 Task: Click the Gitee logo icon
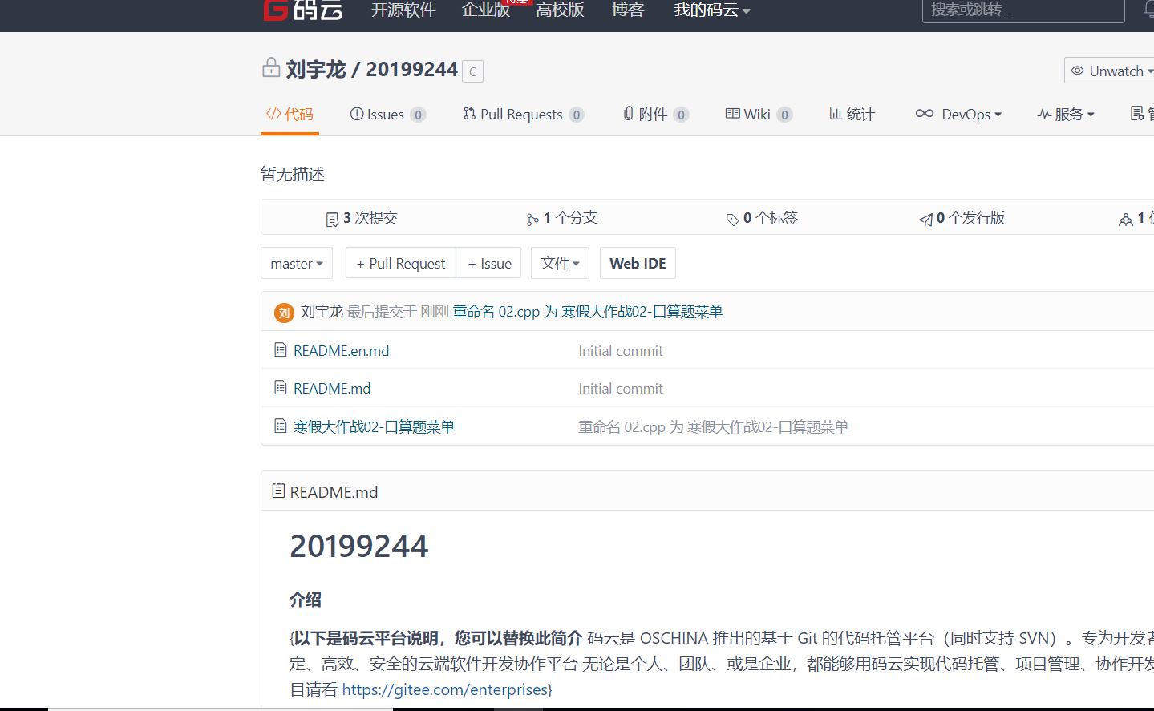pos(275,10)
